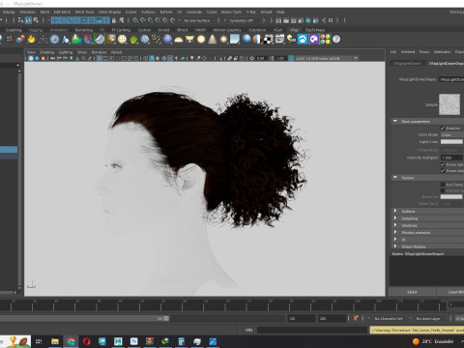Toggle the Dome Adaptive checkbox
Viewport: 464px width, 348px height.
[443, 171]
